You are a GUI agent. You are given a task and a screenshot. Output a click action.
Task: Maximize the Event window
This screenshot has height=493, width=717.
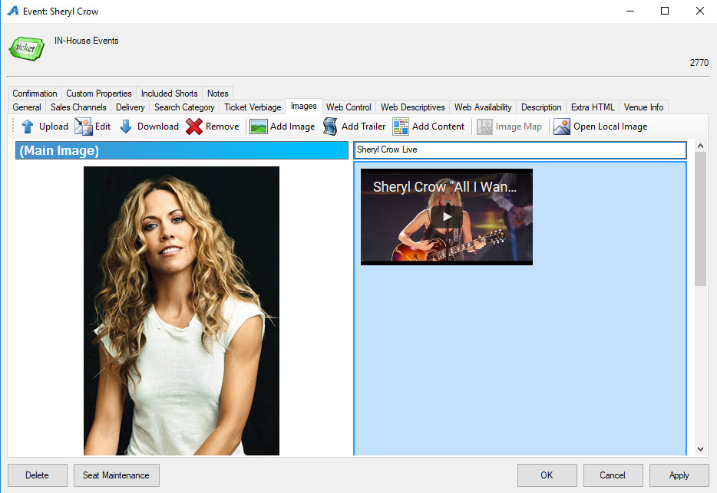tap(665, 11)
